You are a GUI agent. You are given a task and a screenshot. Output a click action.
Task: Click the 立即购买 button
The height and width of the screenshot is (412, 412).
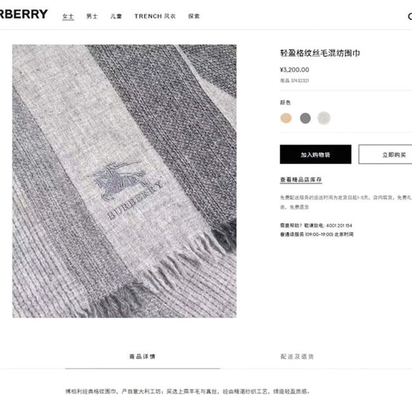(x=385, y=154)
